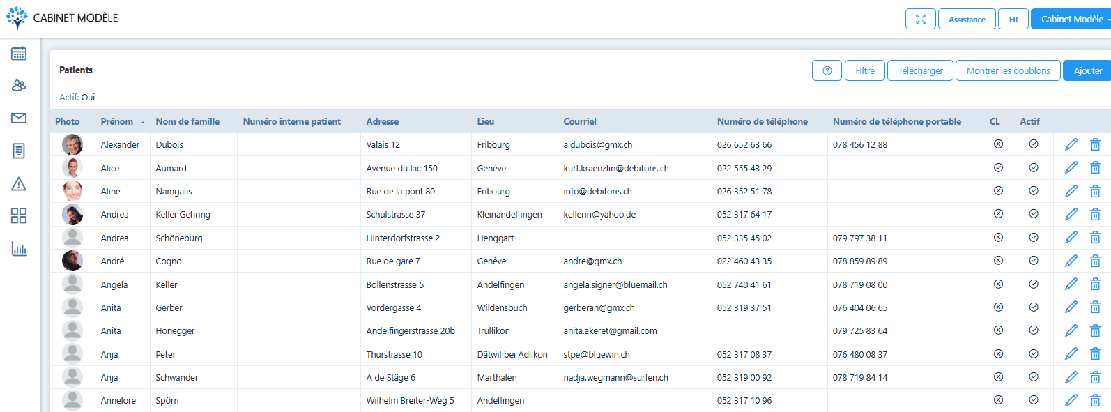Toggle CL status for Anita Gerber
Viewport: 1111px width, 412px height.
tap(998, 307)
